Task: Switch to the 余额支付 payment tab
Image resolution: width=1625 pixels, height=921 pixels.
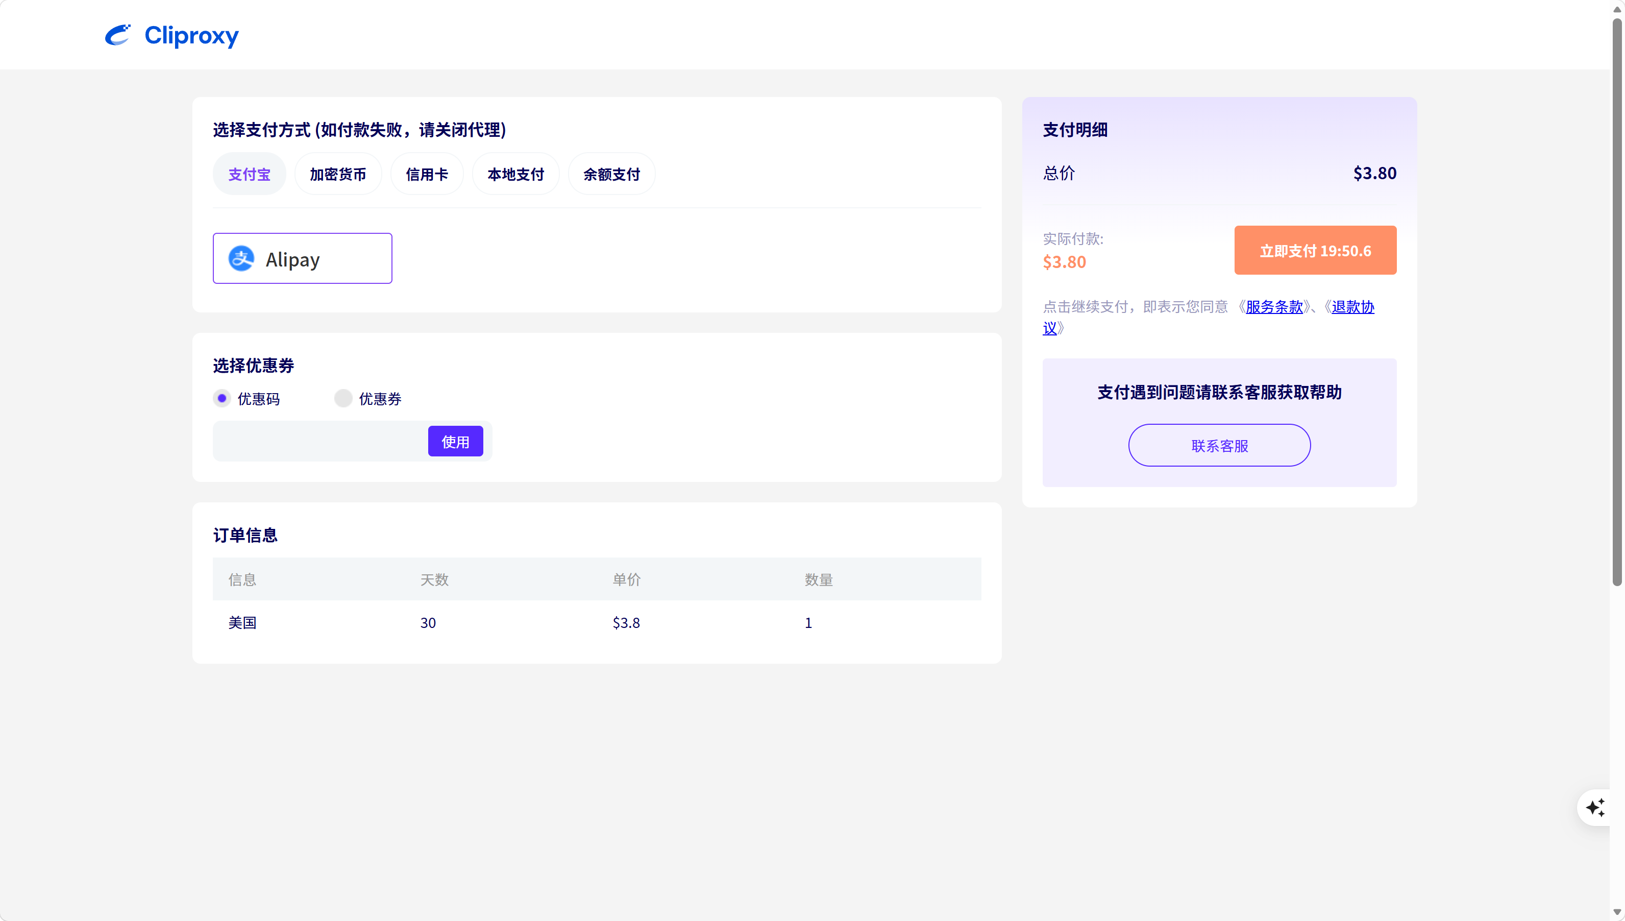Action: pyautogui.click(x=611, y=174)
